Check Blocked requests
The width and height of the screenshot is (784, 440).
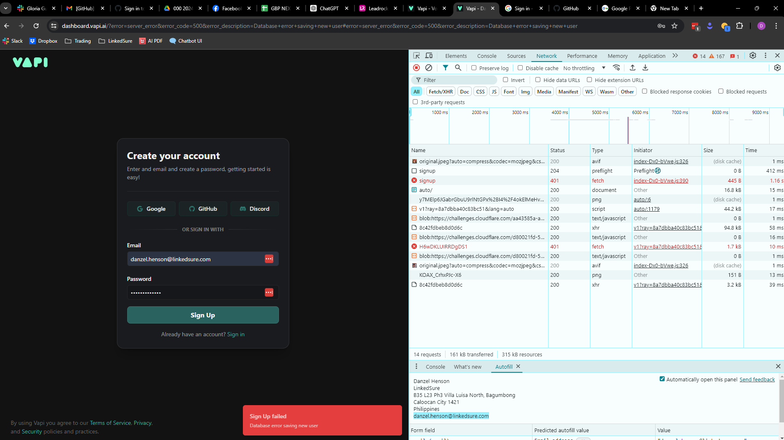pyautogui.click(x=721, y=91)
